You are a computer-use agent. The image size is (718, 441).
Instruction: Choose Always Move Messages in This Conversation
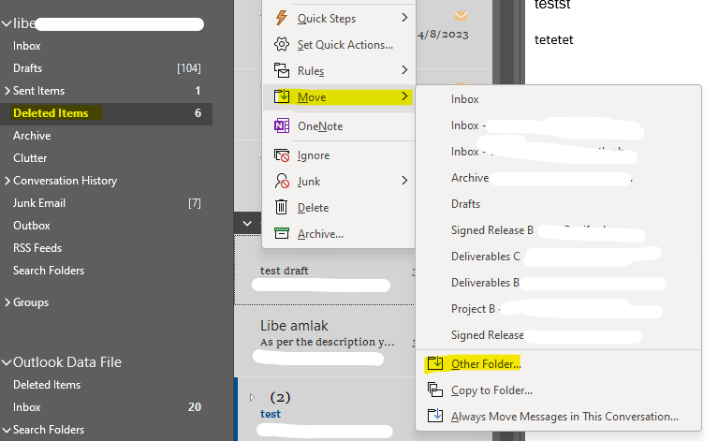tap(558, 416)
